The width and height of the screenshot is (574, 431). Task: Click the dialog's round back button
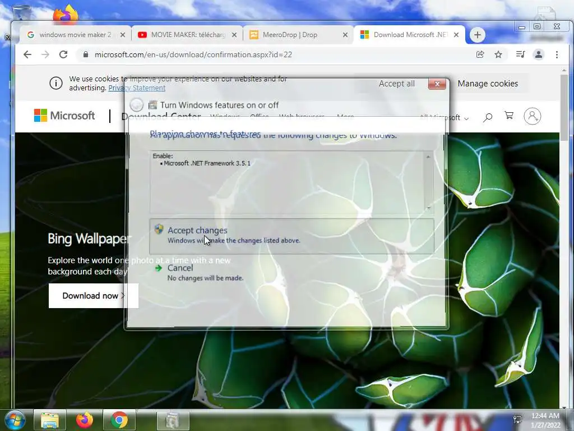137,105
